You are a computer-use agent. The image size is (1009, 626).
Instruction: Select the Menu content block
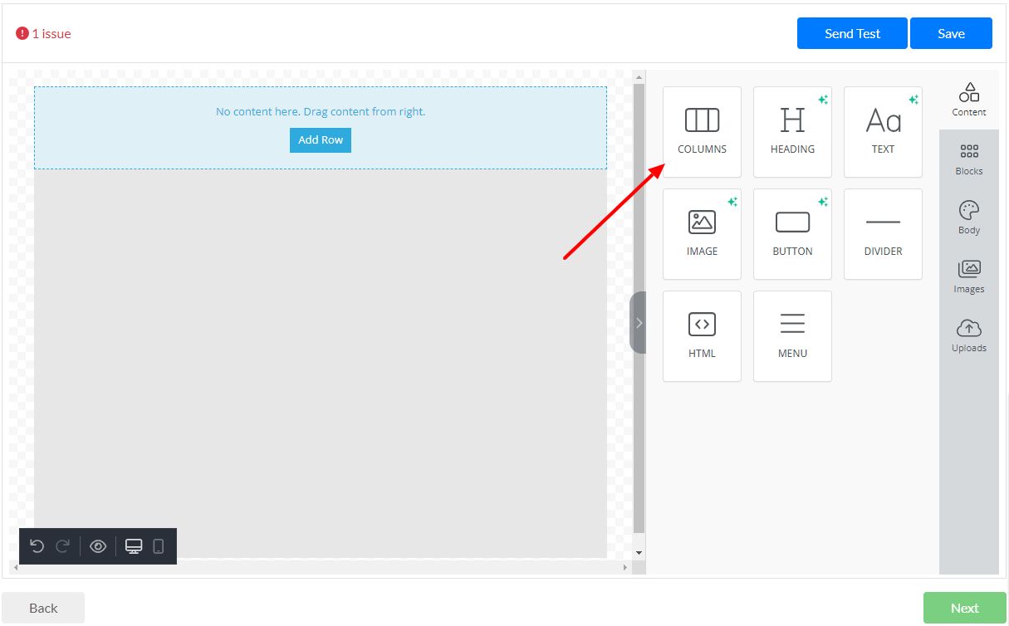[792, 335]
